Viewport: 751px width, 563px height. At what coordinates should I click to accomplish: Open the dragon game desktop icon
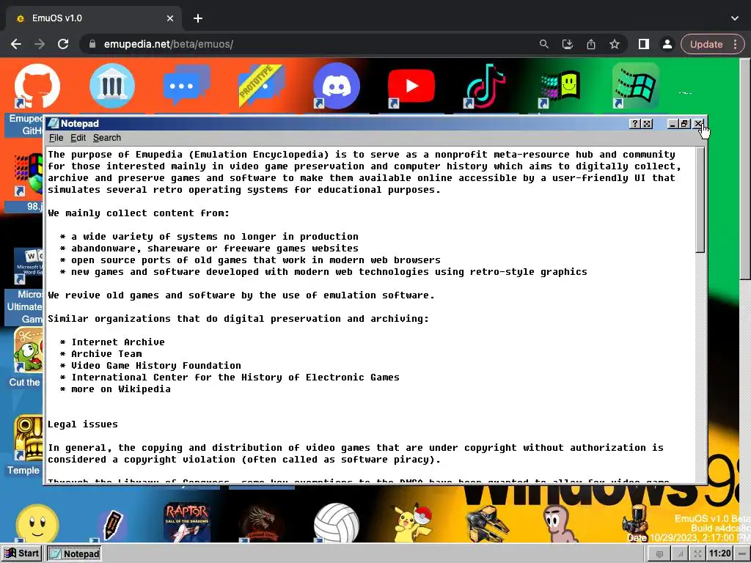[261, 523]
